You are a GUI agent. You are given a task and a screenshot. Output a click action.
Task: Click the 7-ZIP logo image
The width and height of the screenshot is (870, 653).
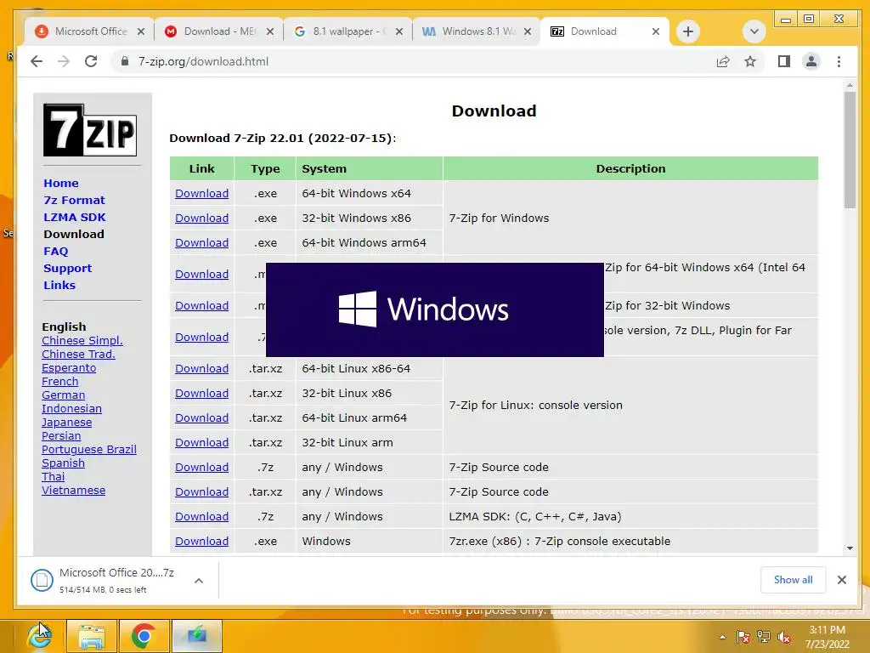pos(90,130)
